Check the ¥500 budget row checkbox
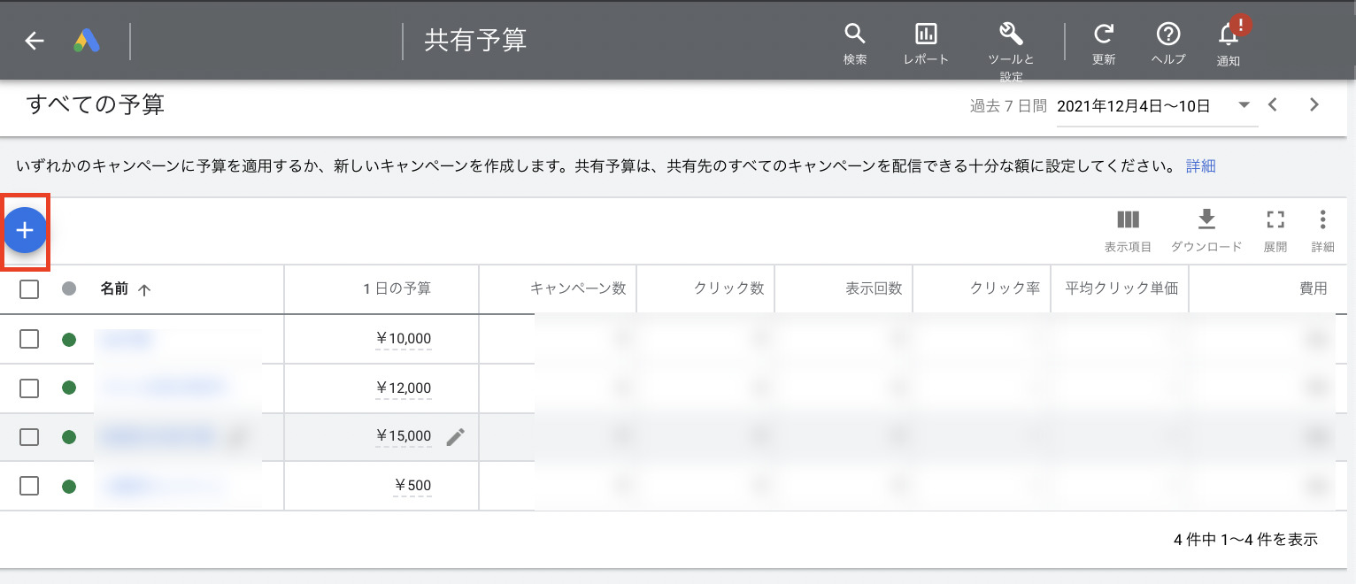 tap(29, 485)
